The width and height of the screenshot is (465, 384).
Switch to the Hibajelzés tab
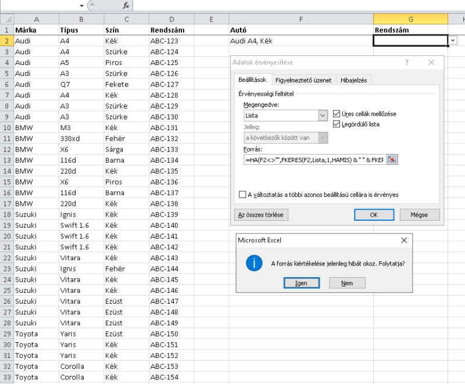pyautogui.click(x=353, y=80)
